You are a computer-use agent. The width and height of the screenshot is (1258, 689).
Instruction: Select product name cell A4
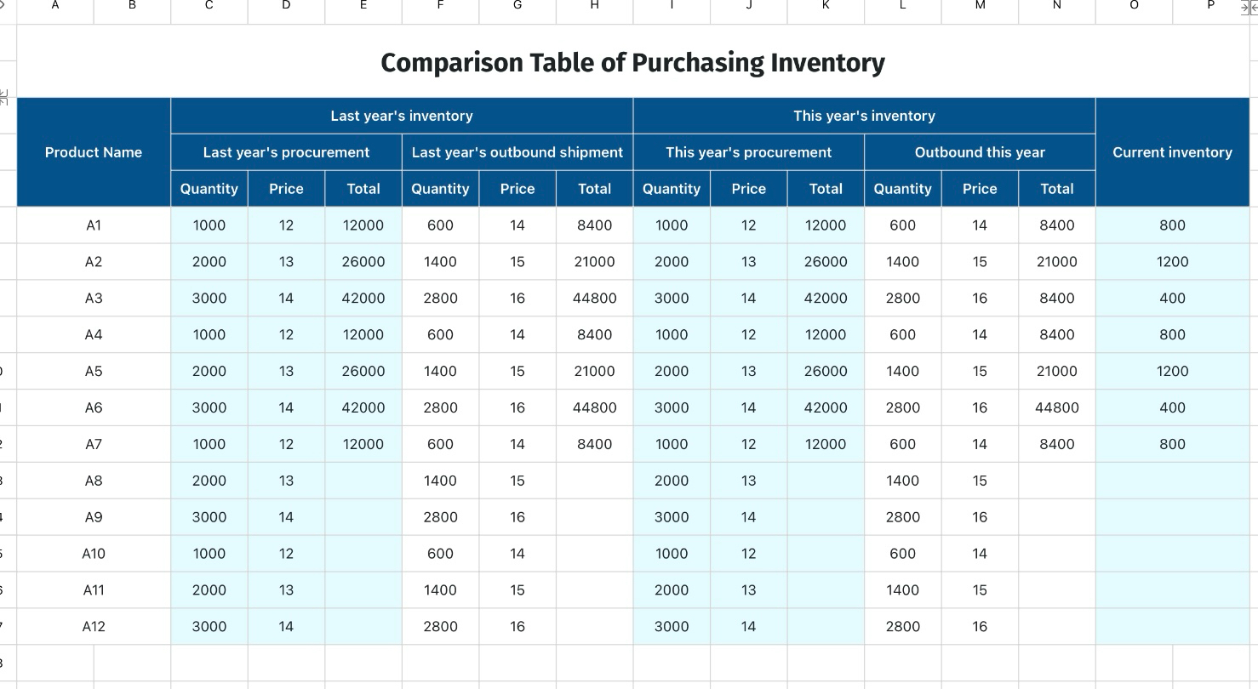[x=94, y=335]
